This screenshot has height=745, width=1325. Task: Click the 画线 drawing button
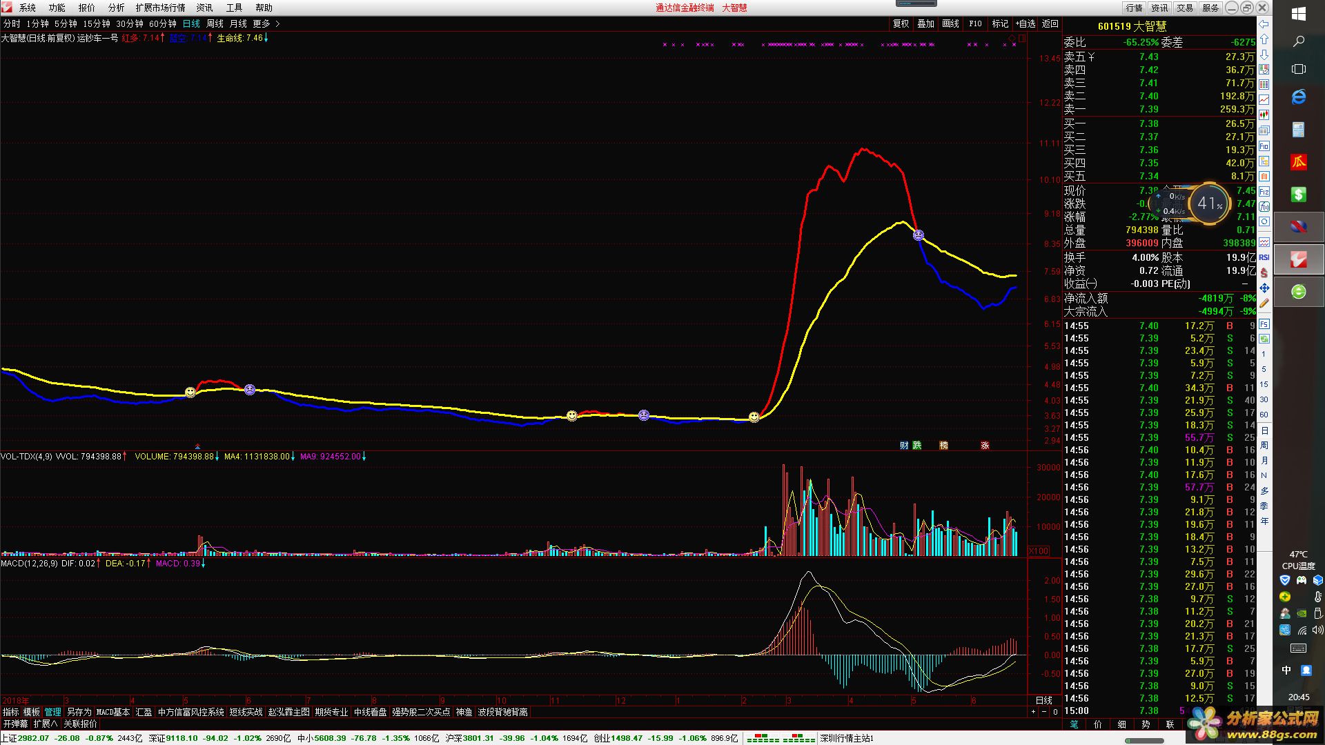(950, 23)
